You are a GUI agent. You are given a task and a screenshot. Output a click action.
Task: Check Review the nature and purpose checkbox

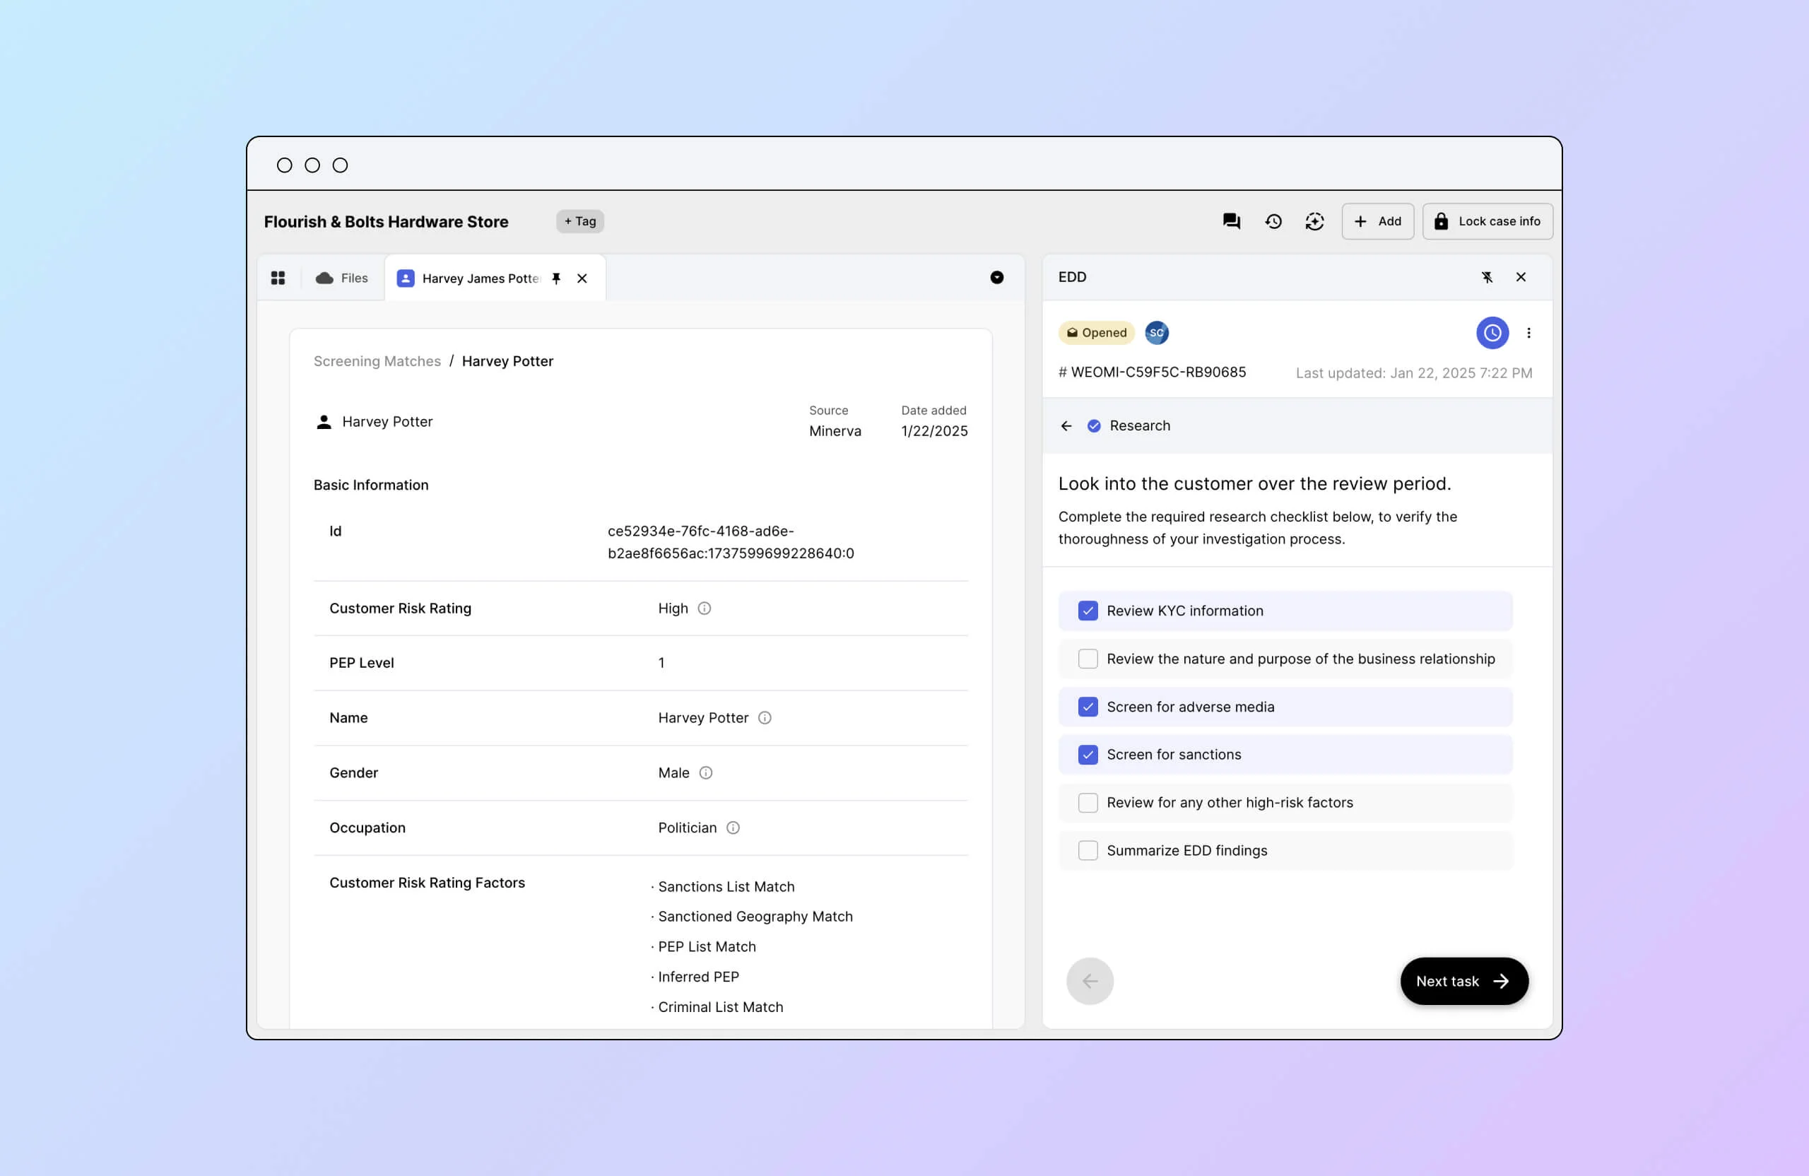[1088, 659]
